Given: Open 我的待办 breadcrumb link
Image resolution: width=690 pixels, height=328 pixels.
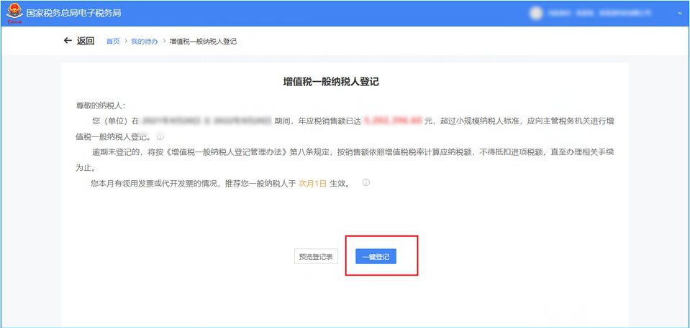Looking at the screenshot, I should tap(144, 42).
